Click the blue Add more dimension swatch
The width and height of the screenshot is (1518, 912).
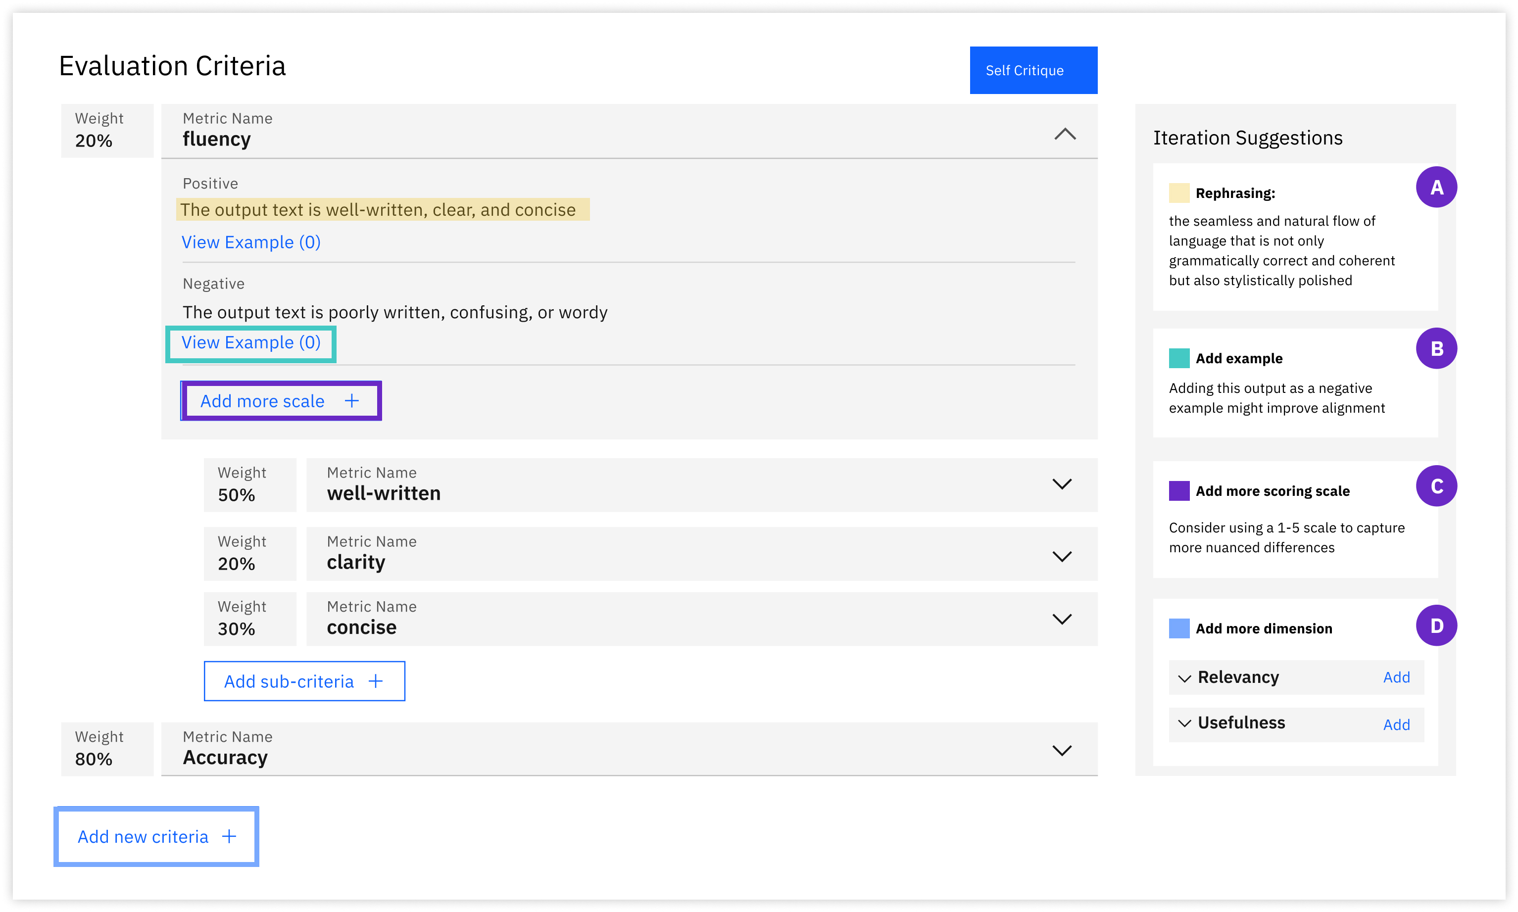point(1179,628)
